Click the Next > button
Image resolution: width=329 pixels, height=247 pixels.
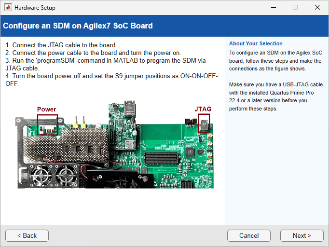click(x=302, y=235)
